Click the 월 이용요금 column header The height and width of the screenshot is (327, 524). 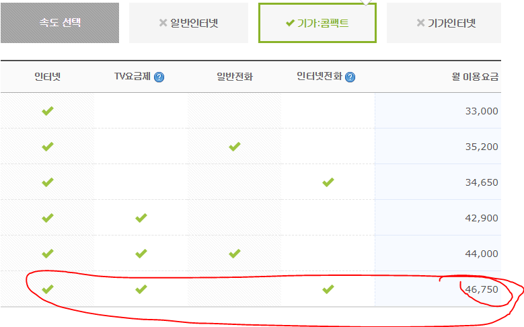[x=475, y=77]
